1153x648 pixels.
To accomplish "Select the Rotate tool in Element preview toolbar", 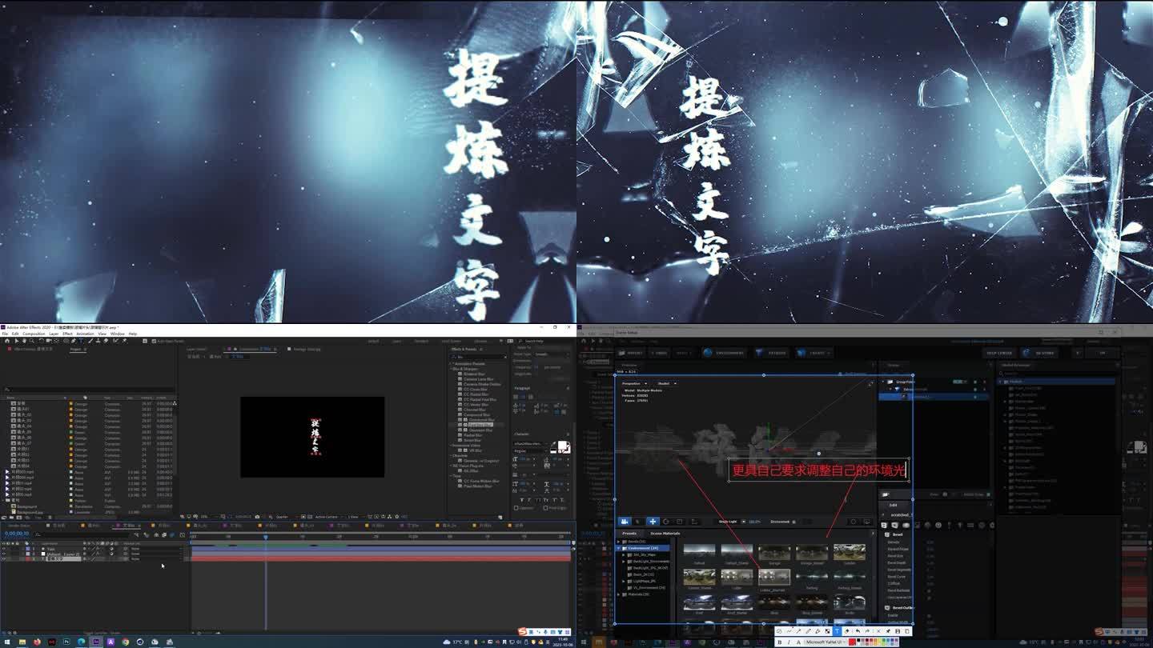I will [665, 522].
